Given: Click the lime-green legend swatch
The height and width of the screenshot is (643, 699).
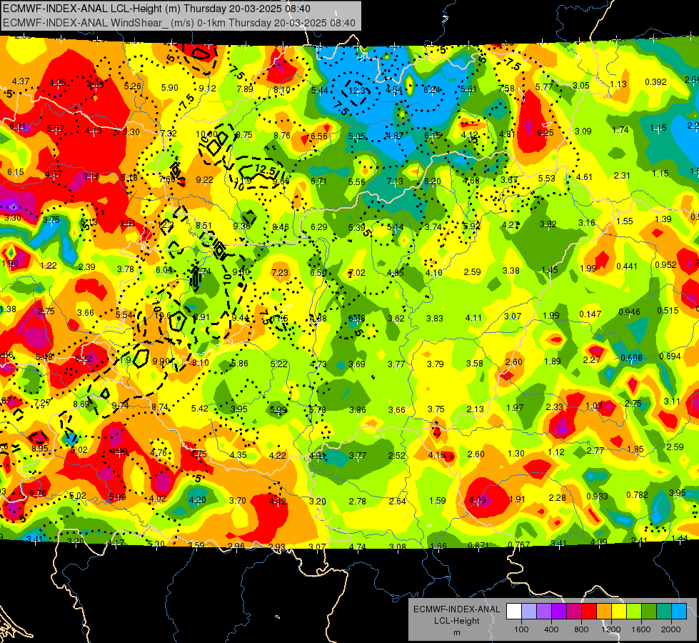Looking at the screenshot, I should click(633, 612).
